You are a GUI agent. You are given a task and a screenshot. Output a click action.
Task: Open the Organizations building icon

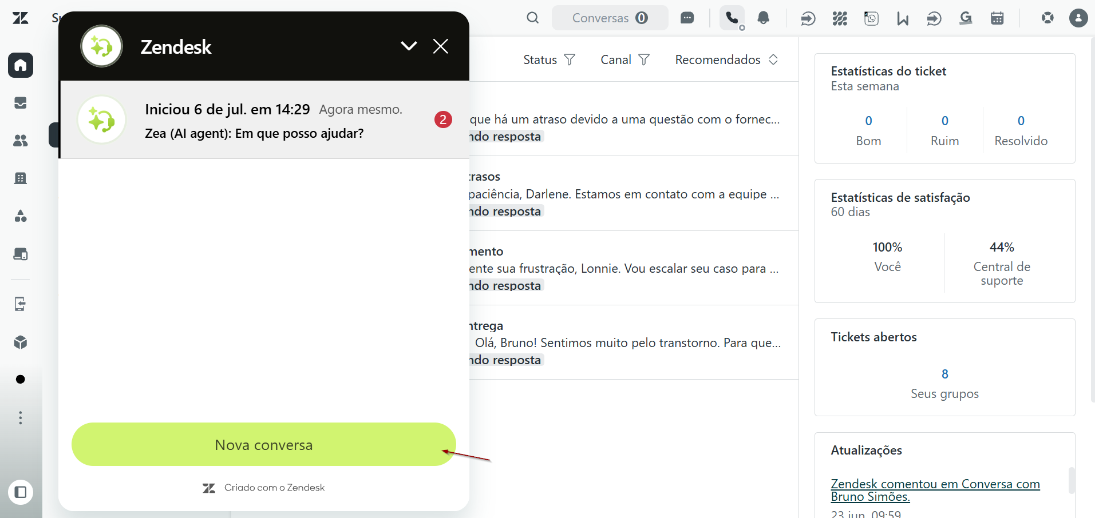pyautogui.click(x=21, y=178)
